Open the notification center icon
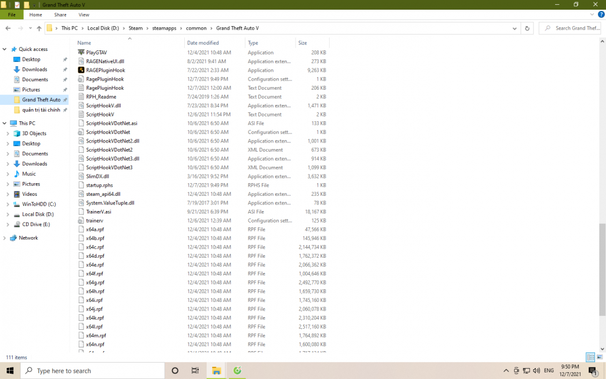 pyautogui.click(x=593, y=371)
